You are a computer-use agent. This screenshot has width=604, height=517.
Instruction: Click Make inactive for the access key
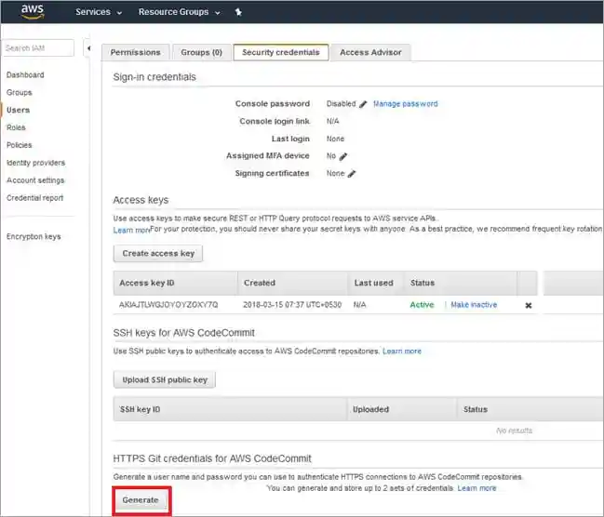point(474,305)
